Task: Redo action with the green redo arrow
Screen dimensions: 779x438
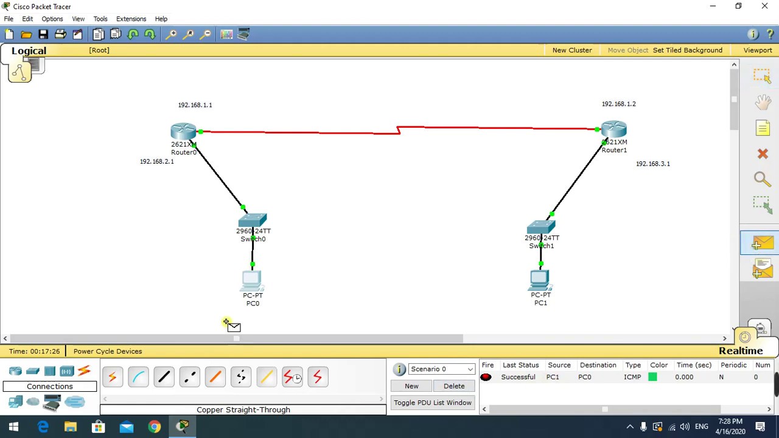Action: [x=150, y=35]
